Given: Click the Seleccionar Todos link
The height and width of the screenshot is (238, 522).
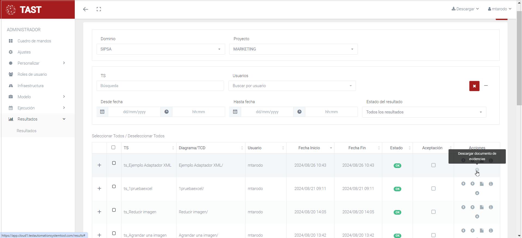Looking at the screenshot, I should 108,136.
